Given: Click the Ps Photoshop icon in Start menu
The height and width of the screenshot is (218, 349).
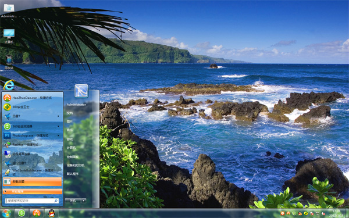Looking at the screenshot, I should coord(7,135).
